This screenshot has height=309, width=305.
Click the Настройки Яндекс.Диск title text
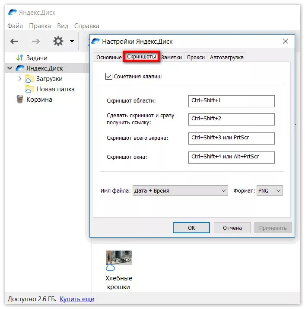[x=137, y=42]
